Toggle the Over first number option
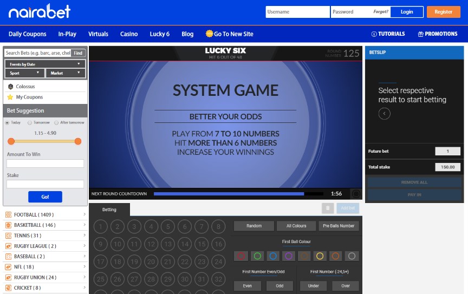The height and width of the screenshot is (294, 468). pyautogui.click(x=346, y=286)
